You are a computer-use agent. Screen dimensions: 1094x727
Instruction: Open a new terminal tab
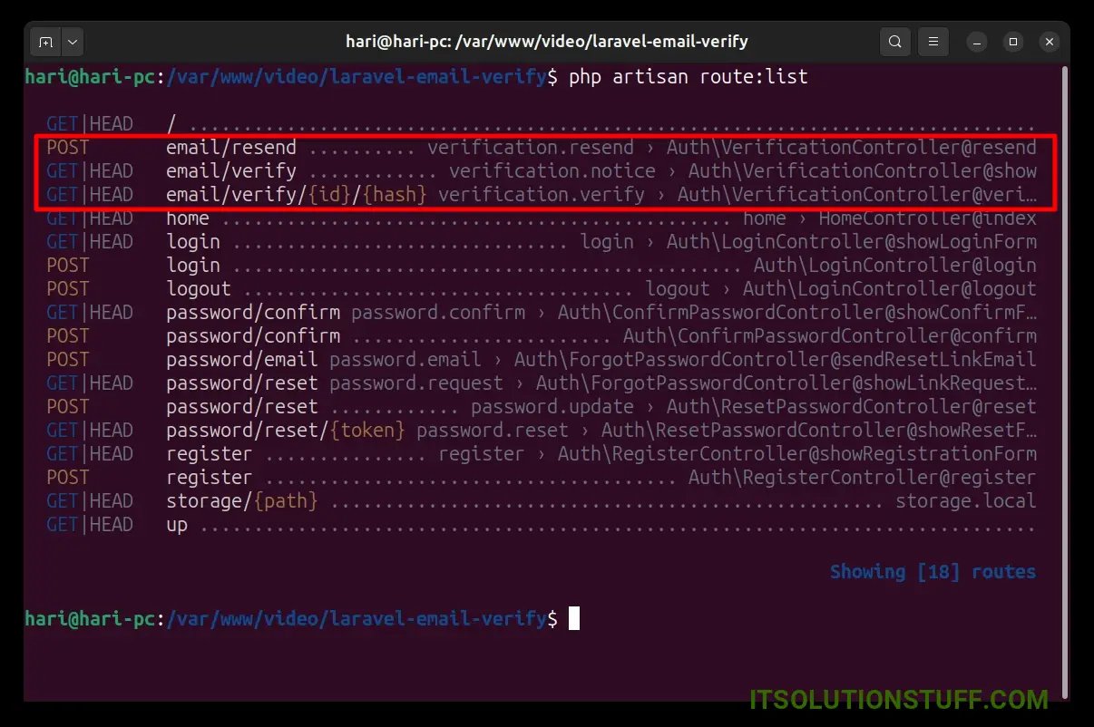pos(45,42)
